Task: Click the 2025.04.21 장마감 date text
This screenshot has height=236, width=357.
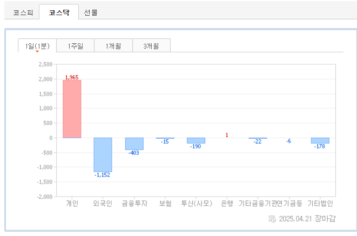Action: coord(307,219)
